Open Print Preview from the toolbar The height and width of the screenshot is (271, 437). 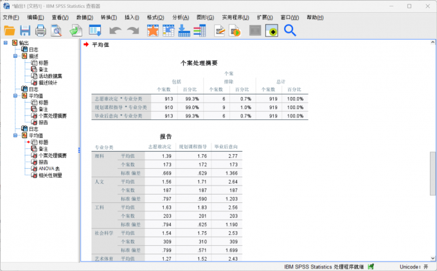(57, 30)
